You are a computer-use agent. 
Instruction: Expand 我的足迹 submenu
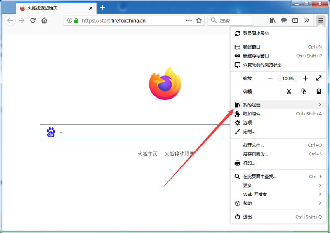coord(278,105)
